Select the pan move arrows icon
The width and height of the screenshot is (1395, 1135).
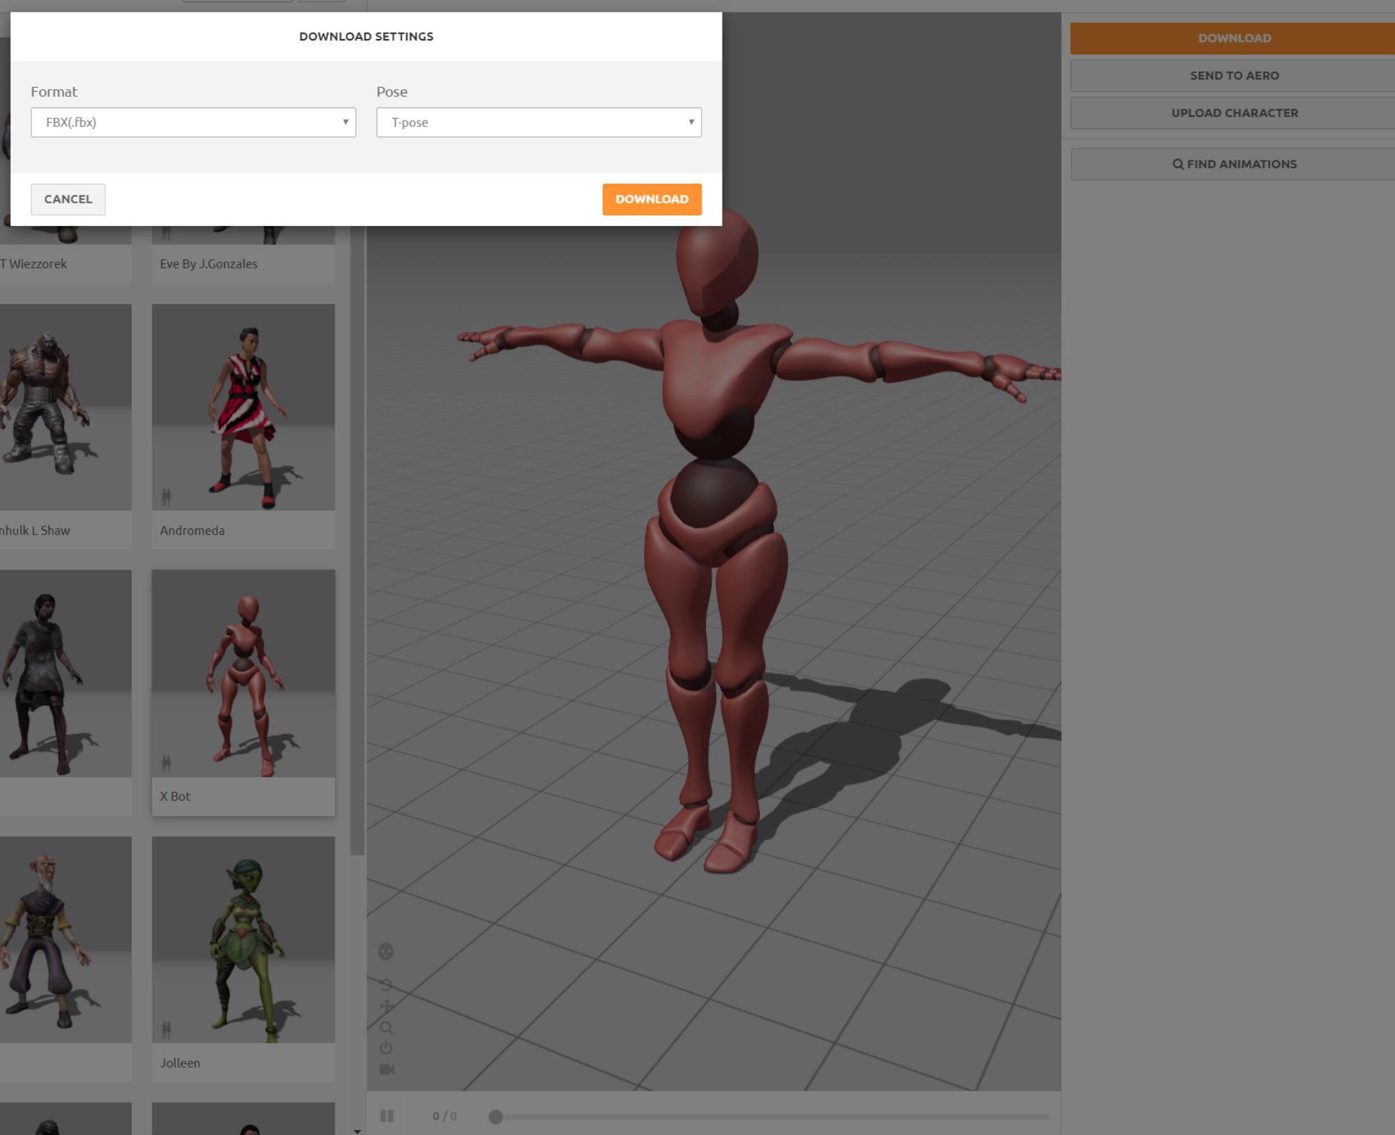[x=386, y=1005]
